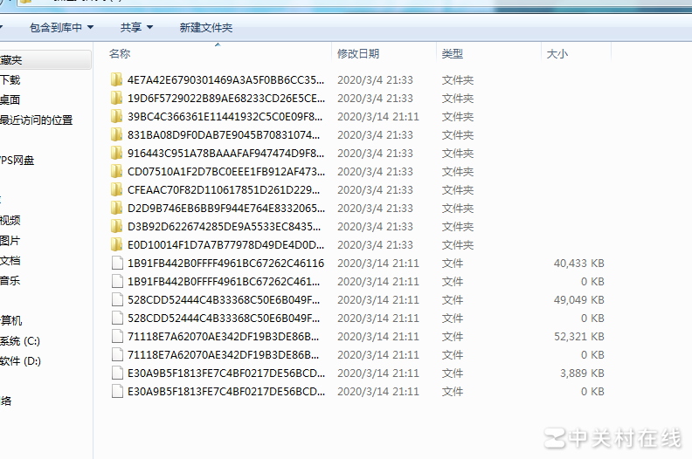
Task: Click file icon of 40,433 KB 1B91FB442B0FFFF file
Action: click(x=117, y=264)
